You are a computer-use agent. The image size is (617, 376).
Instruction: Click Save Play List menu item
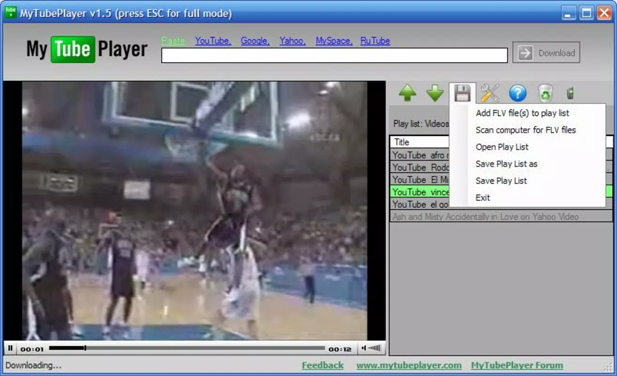click(x=501, y=180)
